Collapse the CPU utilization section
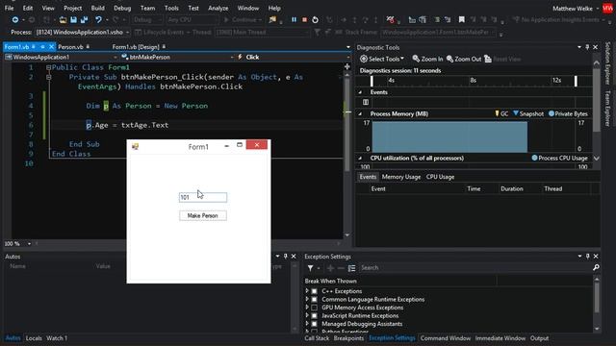 pos(360,158)
